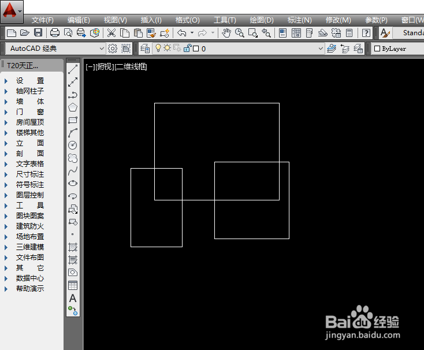Open the Layer Properties Manager icon
Image resolution: width=424 pixels, height=350 pixels.
click(145, 49)
